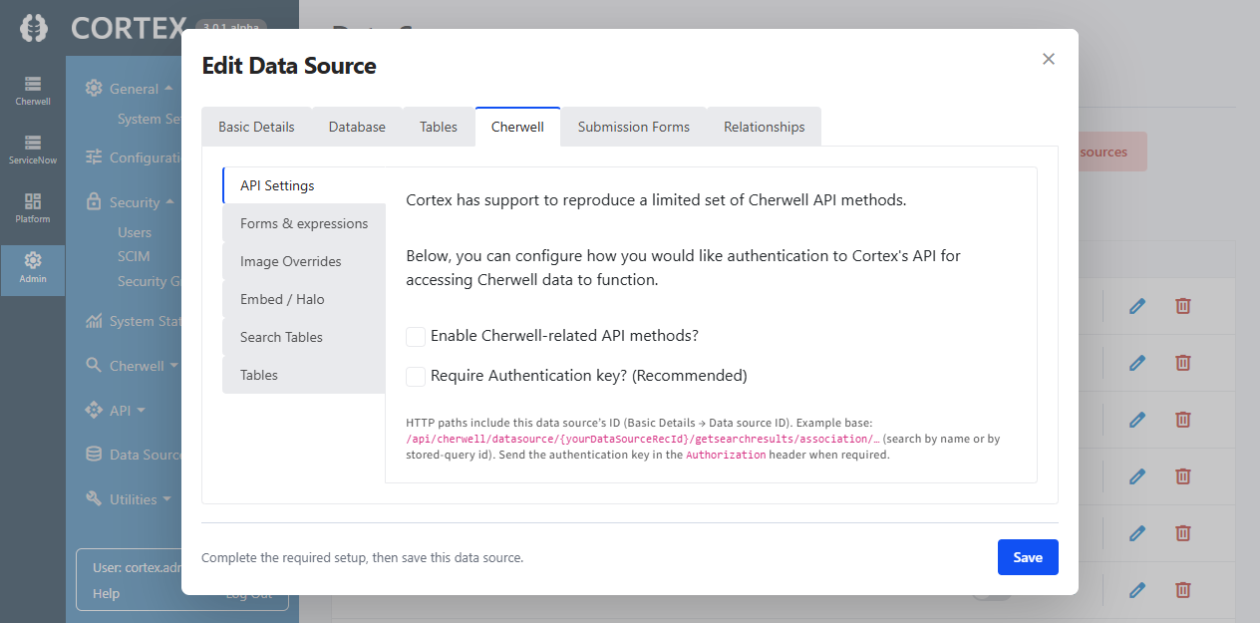Screen dimensions: 1260x623
Task: Open Search Tables side tab
Action: 304,337
